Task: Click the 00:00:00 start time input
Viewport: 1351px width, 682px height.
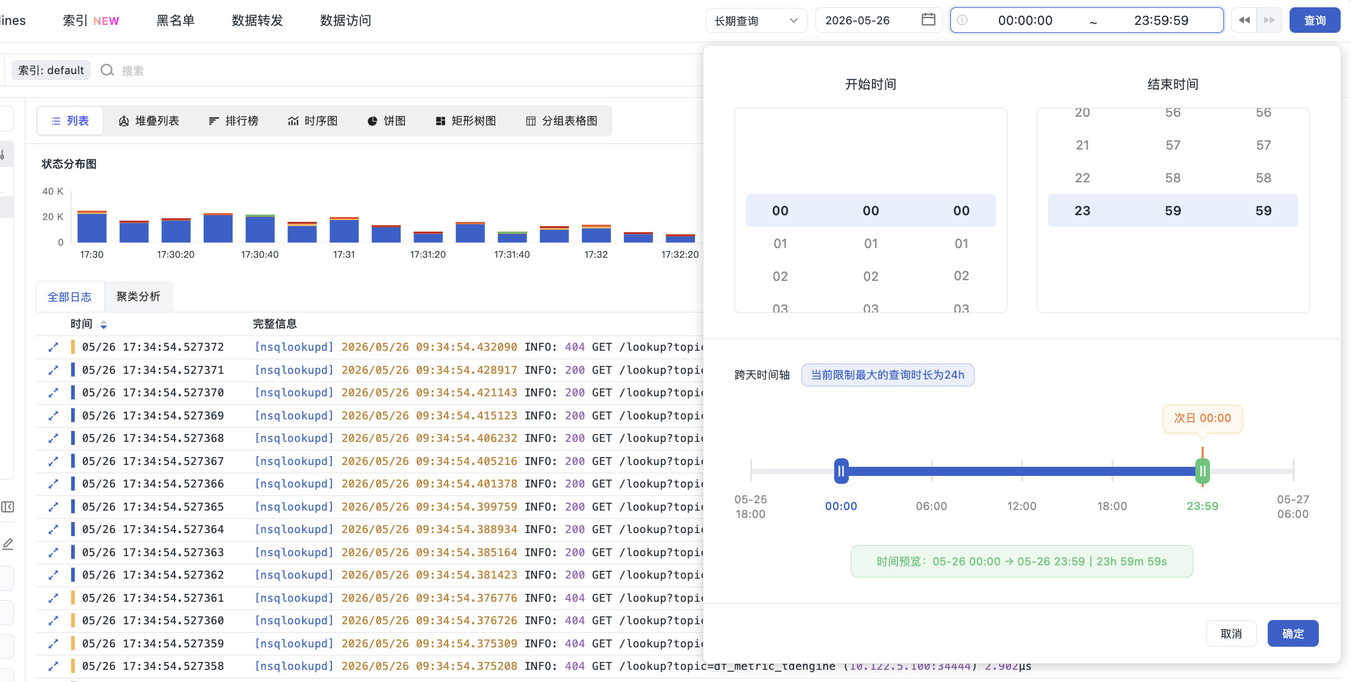Action: 1025,21
